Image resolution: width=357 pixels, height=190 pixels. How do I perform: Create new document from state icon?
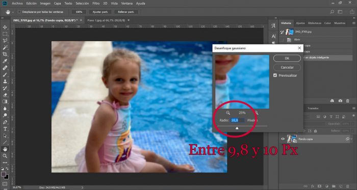(332, 101)
